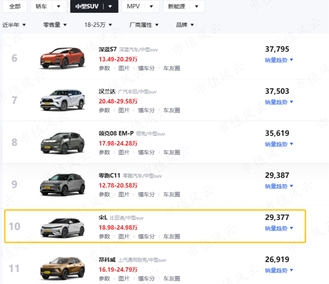Open the 厂商属性 filter
Viewport: 329px width, 284px height.
point(144,25)
